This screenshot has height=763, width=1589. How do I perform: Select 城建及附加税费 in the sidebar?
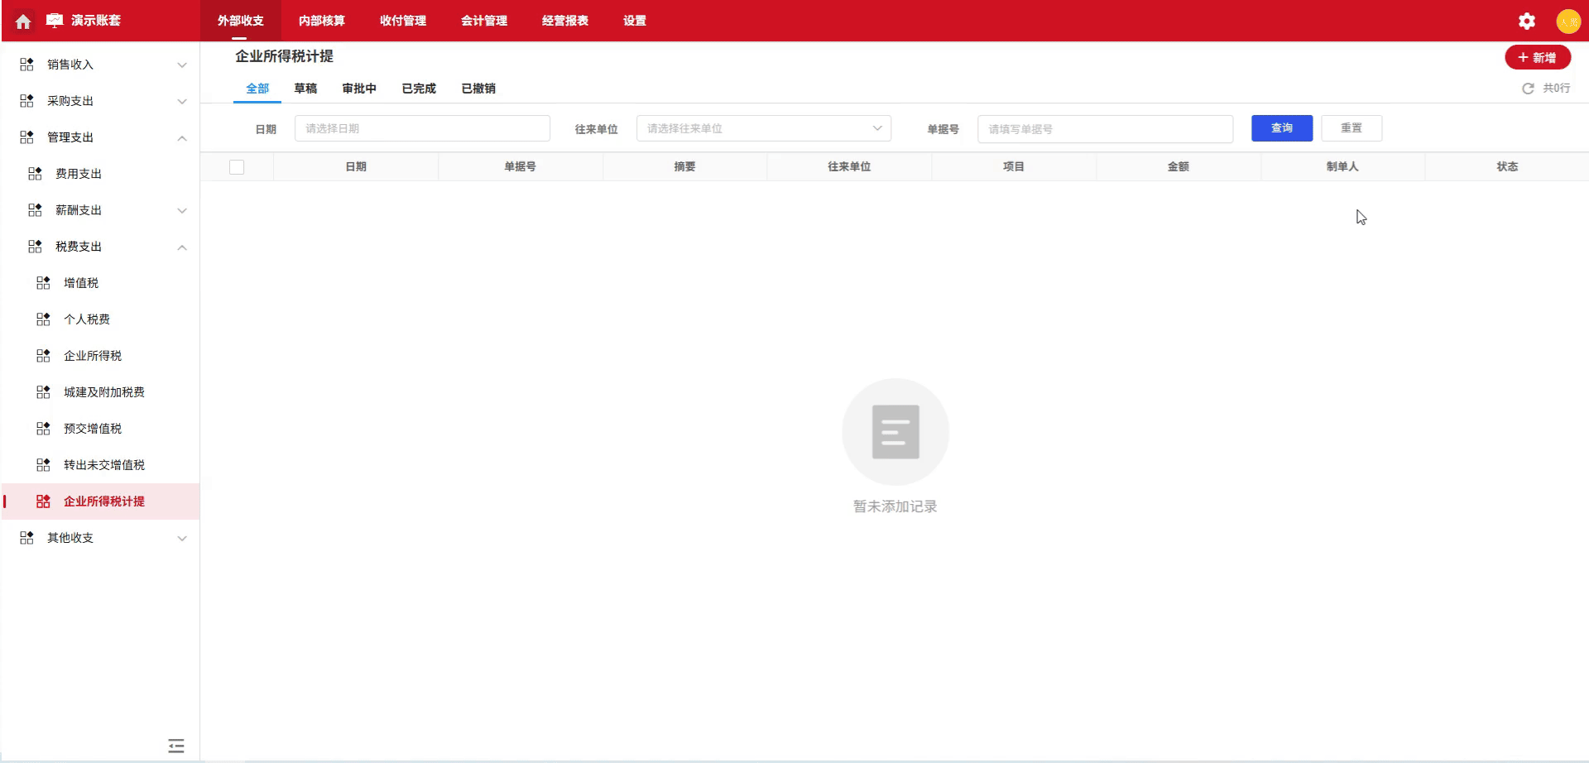pos(101,391)
